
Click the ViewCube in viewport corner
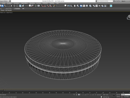(129, 17)
